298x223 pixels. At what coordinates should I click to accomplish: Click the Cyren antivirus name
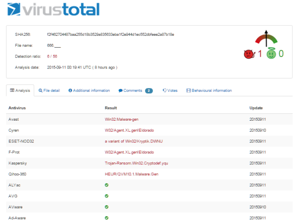[14, 130]
